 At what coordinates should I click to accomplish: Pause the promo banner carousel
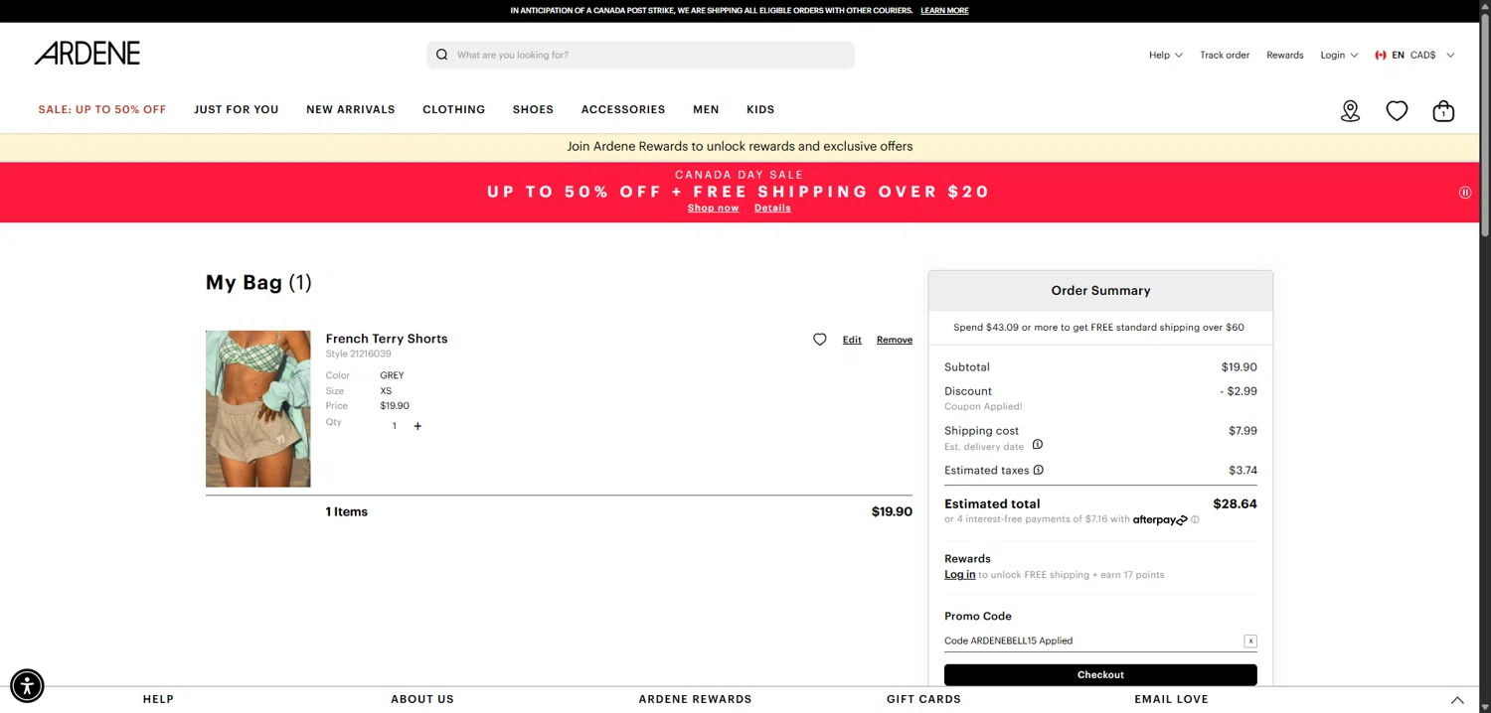coord(1465,193)
